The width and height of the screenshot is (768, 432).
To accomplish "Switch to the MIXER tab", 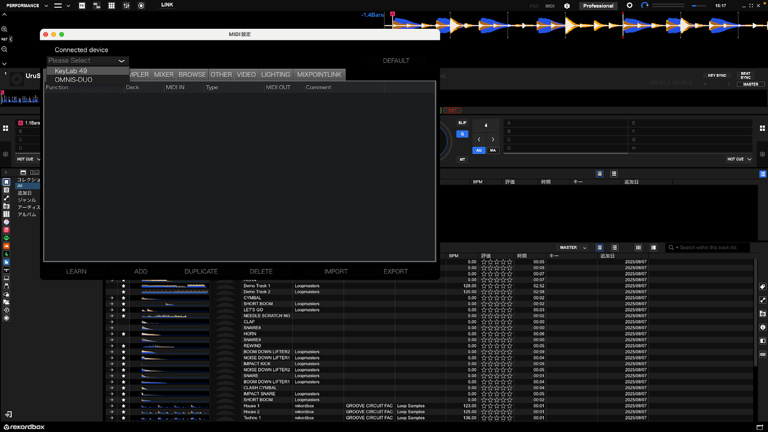I will pyautogui.click(x=164, y=75).
